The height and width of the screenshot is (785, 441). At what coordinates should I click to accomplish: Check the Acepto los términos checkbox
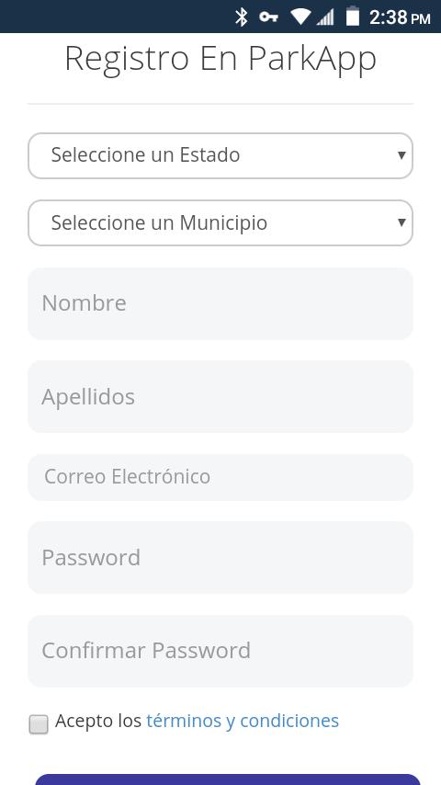tap(39, 724)
